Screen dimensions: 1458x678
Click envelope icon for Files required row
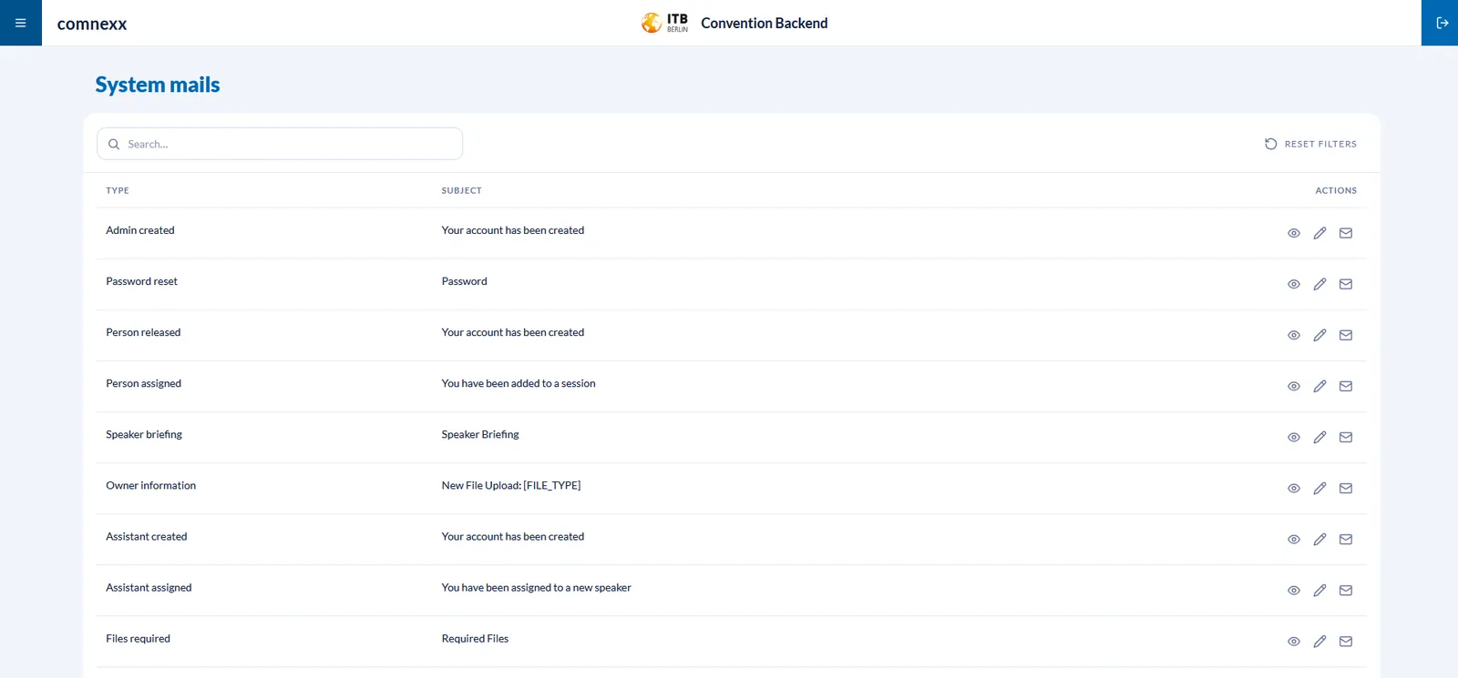(1346, 641)
